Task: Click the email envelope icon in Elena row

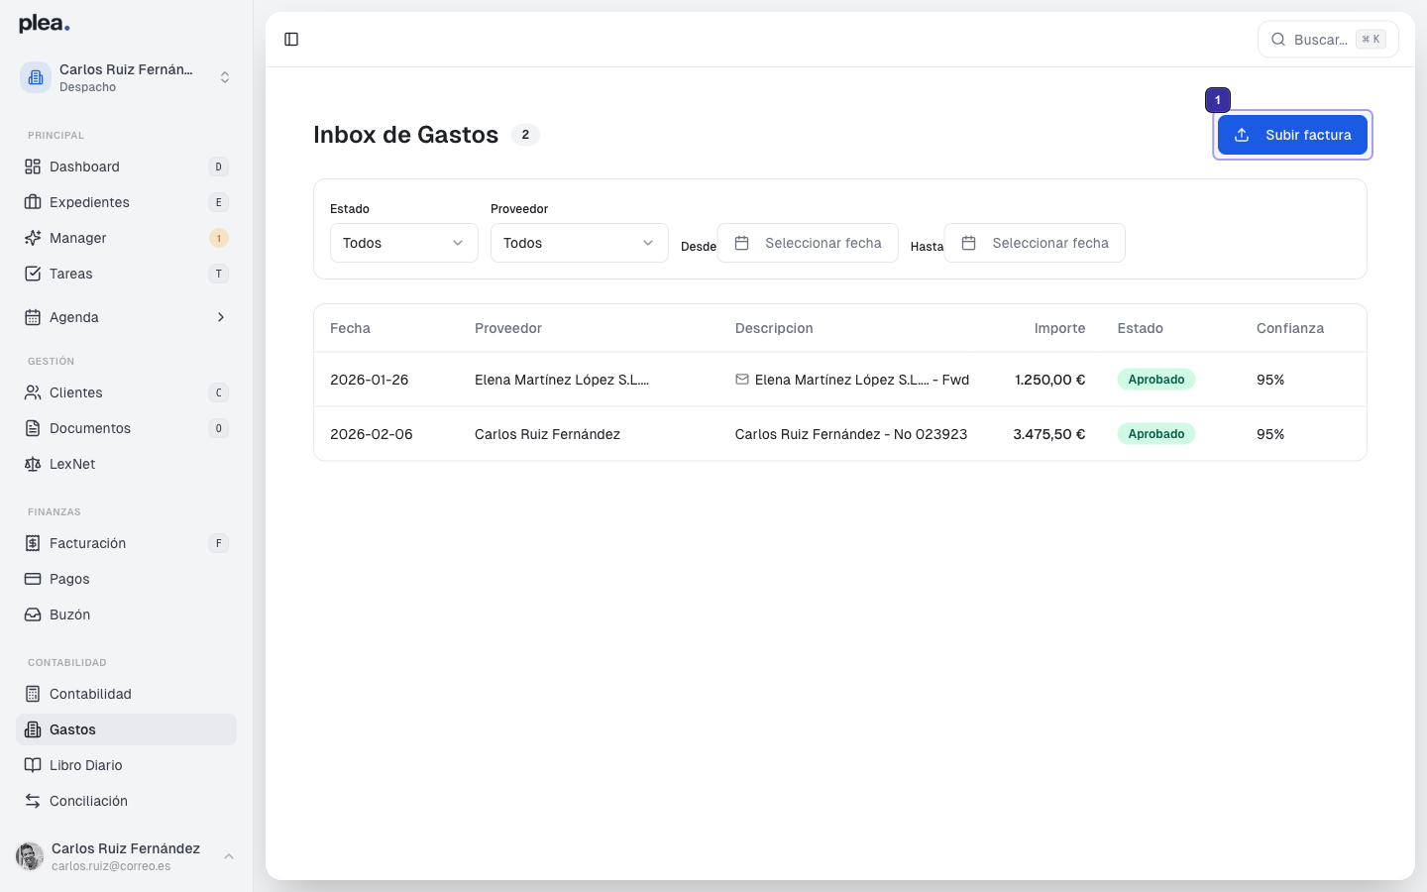Action: tap(742, 380)
